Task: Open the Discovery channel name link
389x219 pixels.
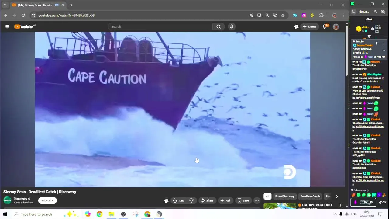Action: tap(20, 199)
